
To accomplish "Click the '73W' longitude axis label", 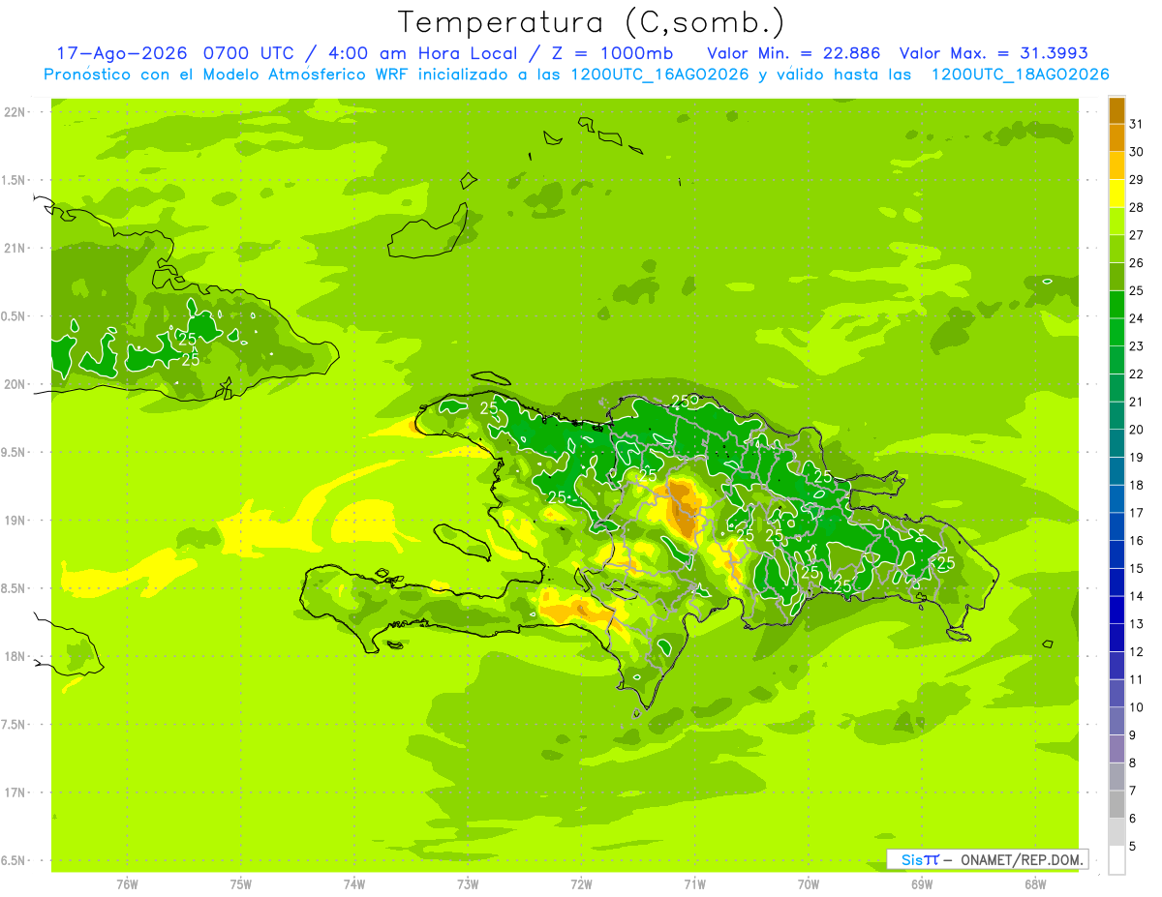I will click(x=468, y=884).
